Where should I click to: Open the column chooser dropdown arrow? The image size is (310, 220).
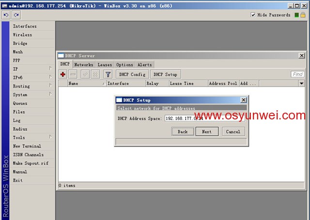[x=301, y=84]
